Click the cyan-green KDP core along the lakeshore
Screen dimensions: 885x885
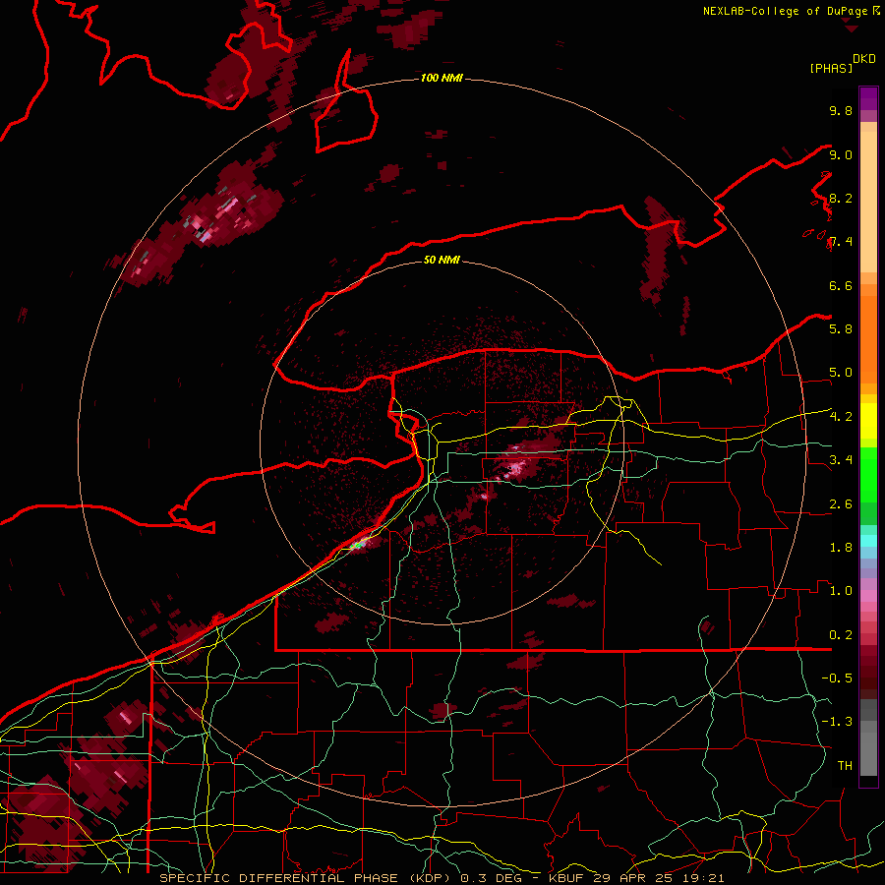coord(357,545)
